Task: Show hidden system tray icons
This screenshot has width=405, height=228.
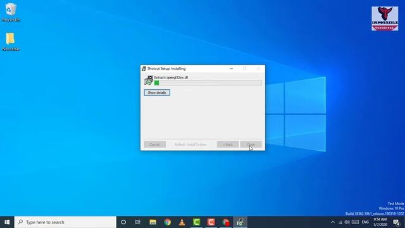Action: coord(333,222)
